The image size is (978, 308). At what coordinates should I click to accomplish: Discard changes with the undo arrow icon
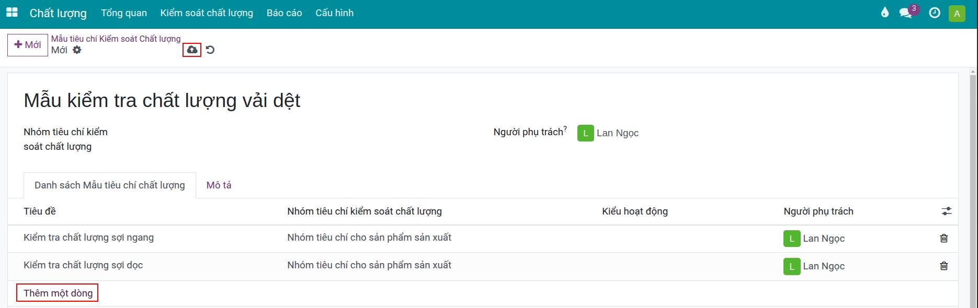pos(210,50)
